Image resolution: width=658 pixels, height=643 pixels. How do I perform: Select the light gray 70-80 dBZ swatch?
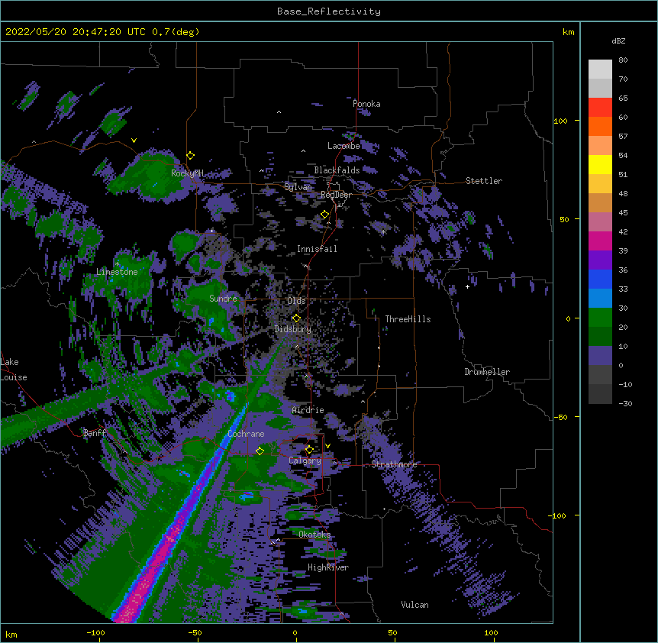(600, 69)
